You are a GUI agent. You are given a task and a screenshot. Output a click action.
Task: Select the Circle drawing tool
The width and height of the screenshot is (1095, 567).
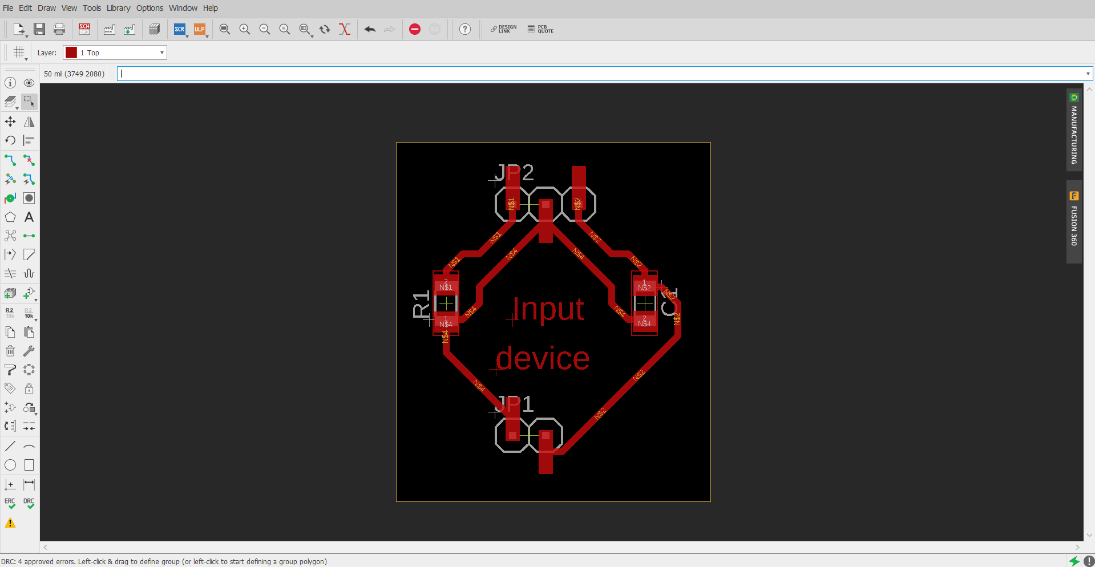(x=10, y=465)
